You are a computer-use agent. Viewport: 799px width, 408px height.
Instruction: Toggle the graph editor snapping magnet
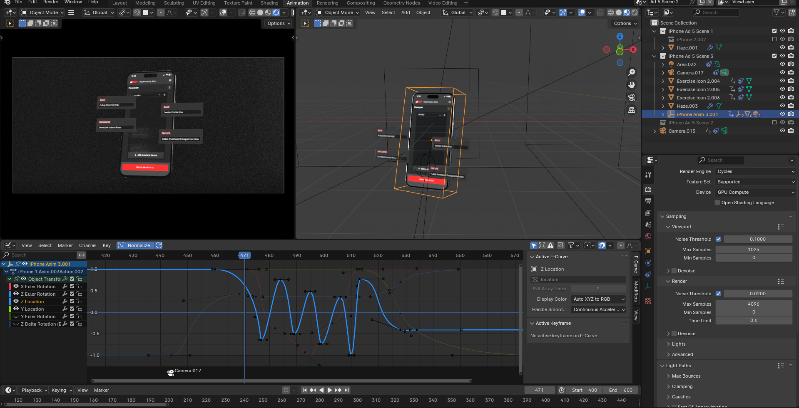coord(602,245)
